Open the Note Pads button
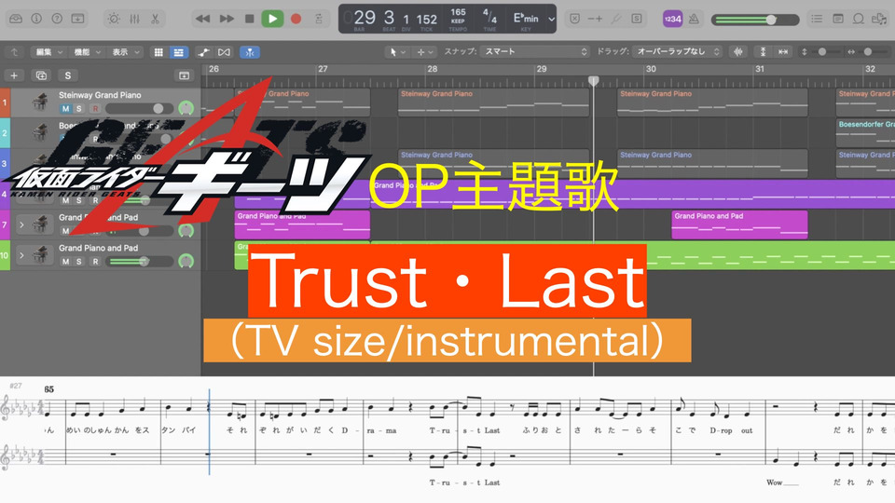Image resolution: width=895 pixels, height=503 pixels. 838,19
